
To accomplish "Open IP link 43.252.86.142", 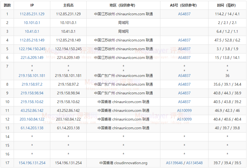I will (32, 110).
